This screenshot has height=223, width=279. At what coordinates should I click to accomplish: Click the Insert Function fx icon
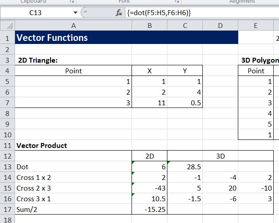click(118, 13)
